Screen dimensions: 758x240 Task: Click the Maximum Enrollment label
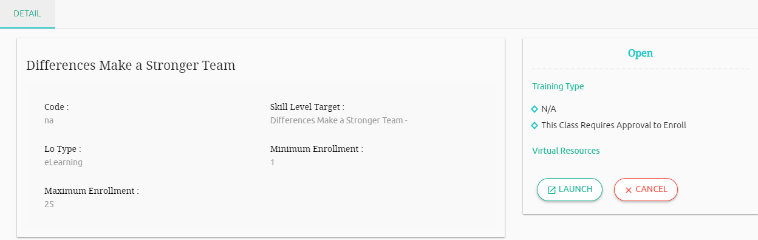tap(92, 191)
